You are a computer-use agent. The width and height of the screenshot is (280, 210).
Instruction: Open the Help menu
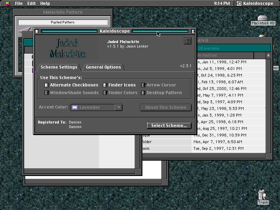click(x=45, y=3)
